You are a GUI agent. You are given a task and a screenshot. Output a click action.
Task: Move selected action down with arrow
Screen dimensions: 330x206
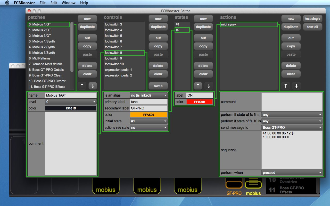coord(296,86)
